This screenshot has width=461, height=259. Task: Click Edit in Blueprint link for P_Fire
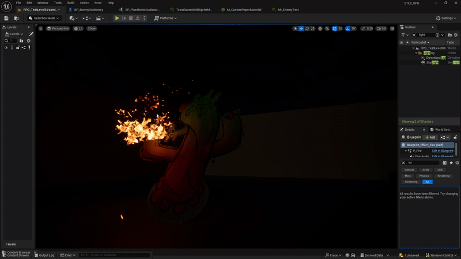point(443,151)
